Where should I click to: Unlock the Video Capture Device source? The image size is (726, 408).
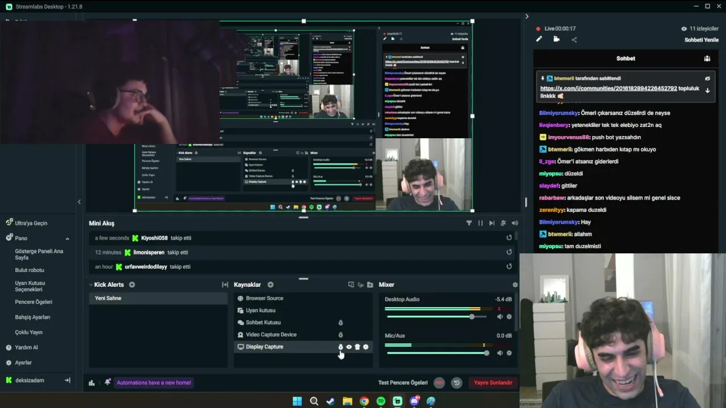[x=340, y=335]
